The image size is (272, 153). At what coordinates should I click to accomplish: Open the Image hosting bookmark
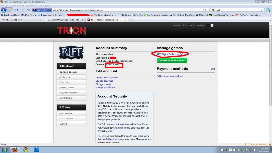click(x=51, y=15)
